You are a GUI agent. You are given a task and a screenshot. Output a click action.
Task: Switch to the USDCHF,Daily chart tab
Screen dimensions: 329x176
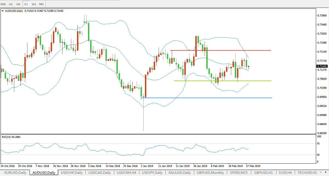(71, 173)
